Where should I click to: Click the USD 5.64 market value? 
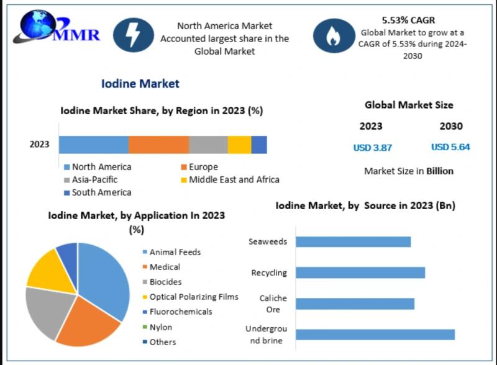pos(450,148)
